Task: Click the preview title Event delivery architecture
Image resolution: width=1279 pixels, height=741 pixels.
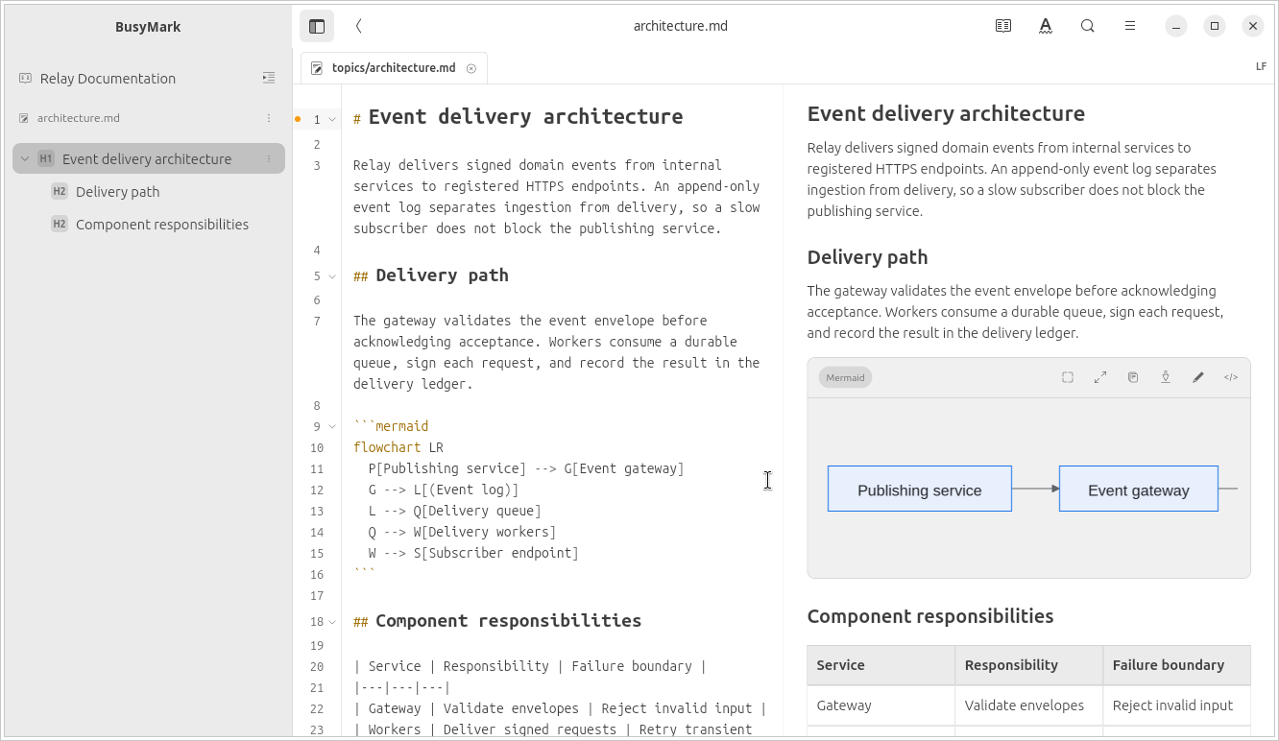Action: pyautogui.click(x=946, y=113)
